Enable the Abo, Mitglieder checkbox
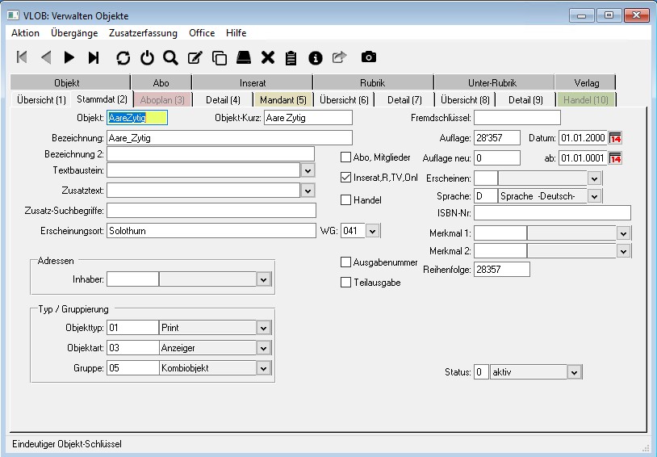 (x=346, y=157)
